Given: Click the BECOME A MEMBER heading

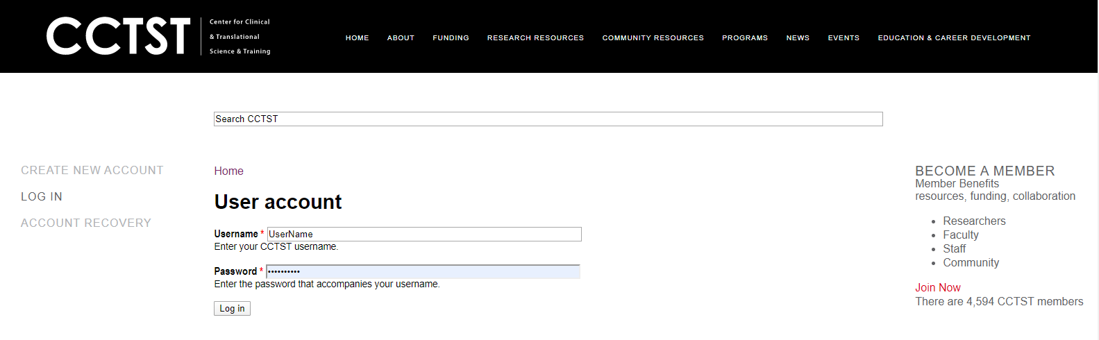Looking at the screenshot, I should pyautogui.click(x=985, y=171).
